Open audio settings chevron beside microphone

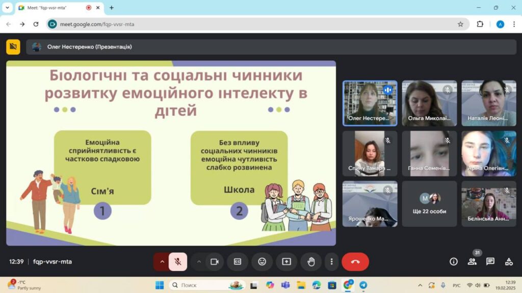[162, 261]
